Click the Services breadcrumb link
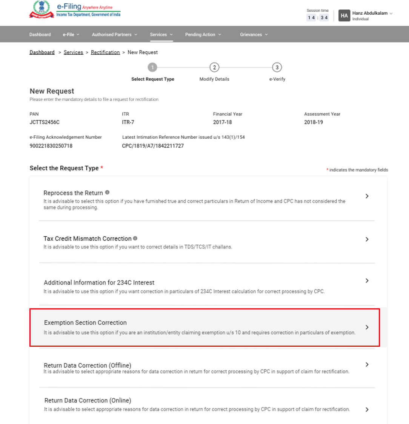Image resolution: width=409 pixels, height=424 pixels. (x=73, y=52)
